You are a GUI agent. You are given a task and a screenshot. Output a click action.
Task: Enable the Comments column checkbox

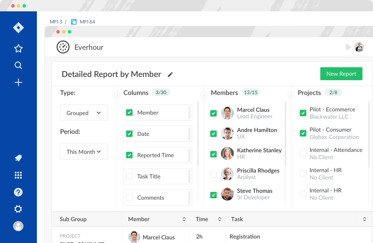pos(129,198)
